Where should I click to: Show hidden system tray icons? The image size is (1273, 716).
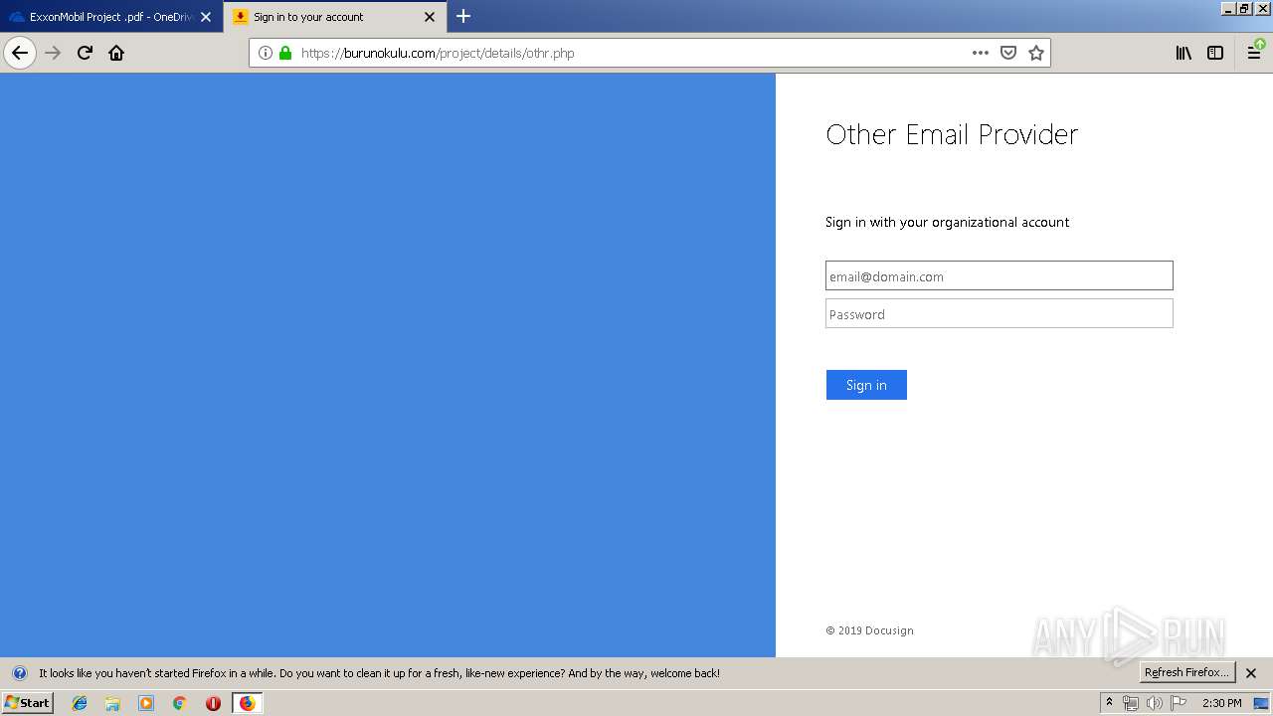[1109, 703]
